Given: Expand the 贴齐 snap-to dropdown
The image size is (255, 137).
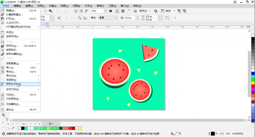Looking at the screenshot, I should 150,11.
